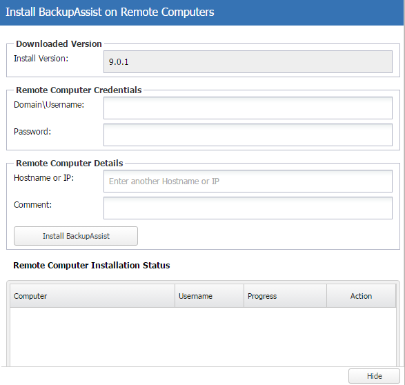Click the Install Version label
Image resolution: width=405 pixels, height=385 pixels.
click(x=41, y=59)
